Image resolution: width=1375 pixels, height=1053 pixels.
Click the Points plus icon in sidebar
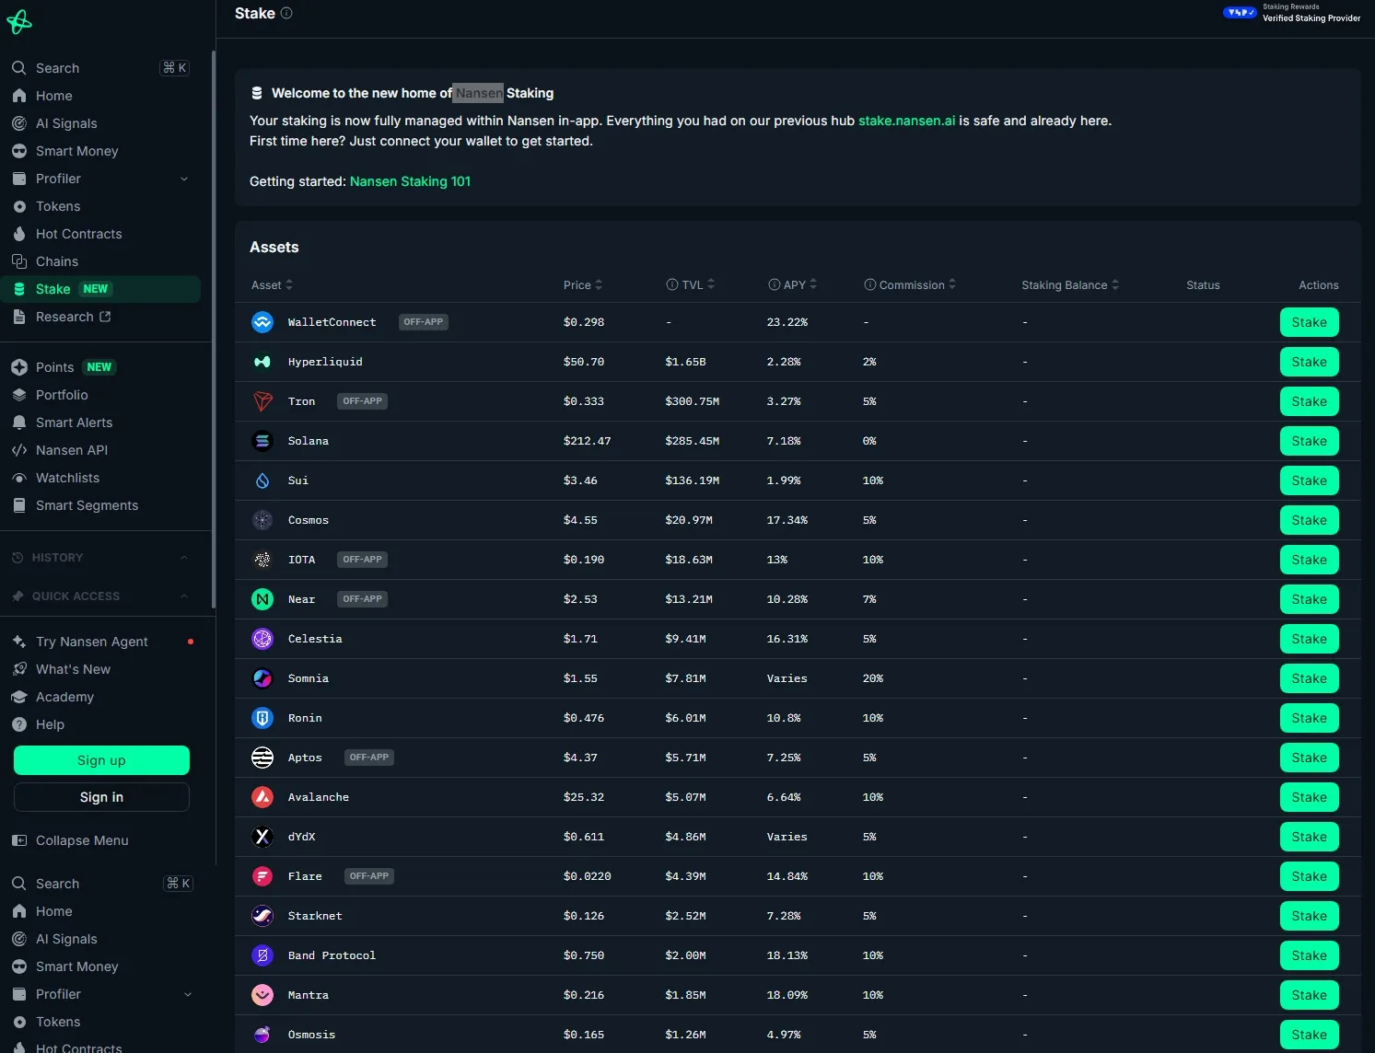[x=19, y=367]
